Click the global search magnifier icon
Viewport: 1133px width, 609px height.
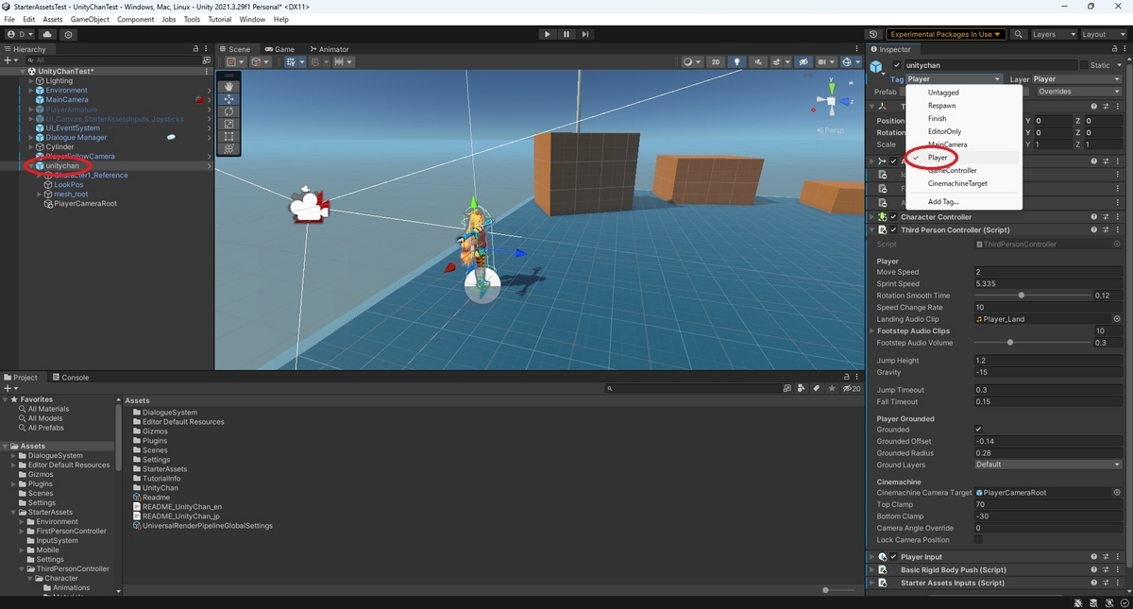pyautogui.click(x=1019, y=34)
